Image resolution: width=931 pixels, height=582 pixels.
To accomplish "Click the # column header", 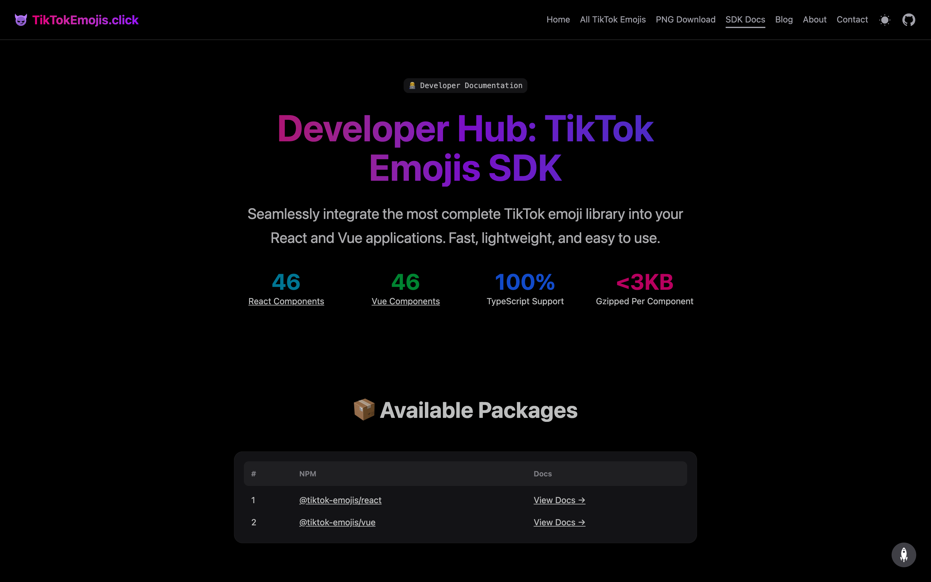I will click(253, 474).
